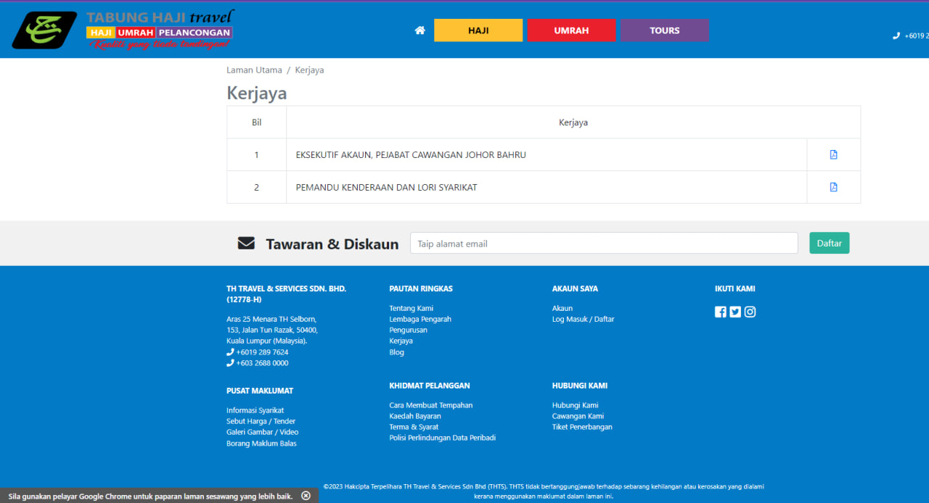Open PDF icon for Pemandu Kenderaan row
The image size is (929, 503).
pyautogui.click(x=833, y=187)
